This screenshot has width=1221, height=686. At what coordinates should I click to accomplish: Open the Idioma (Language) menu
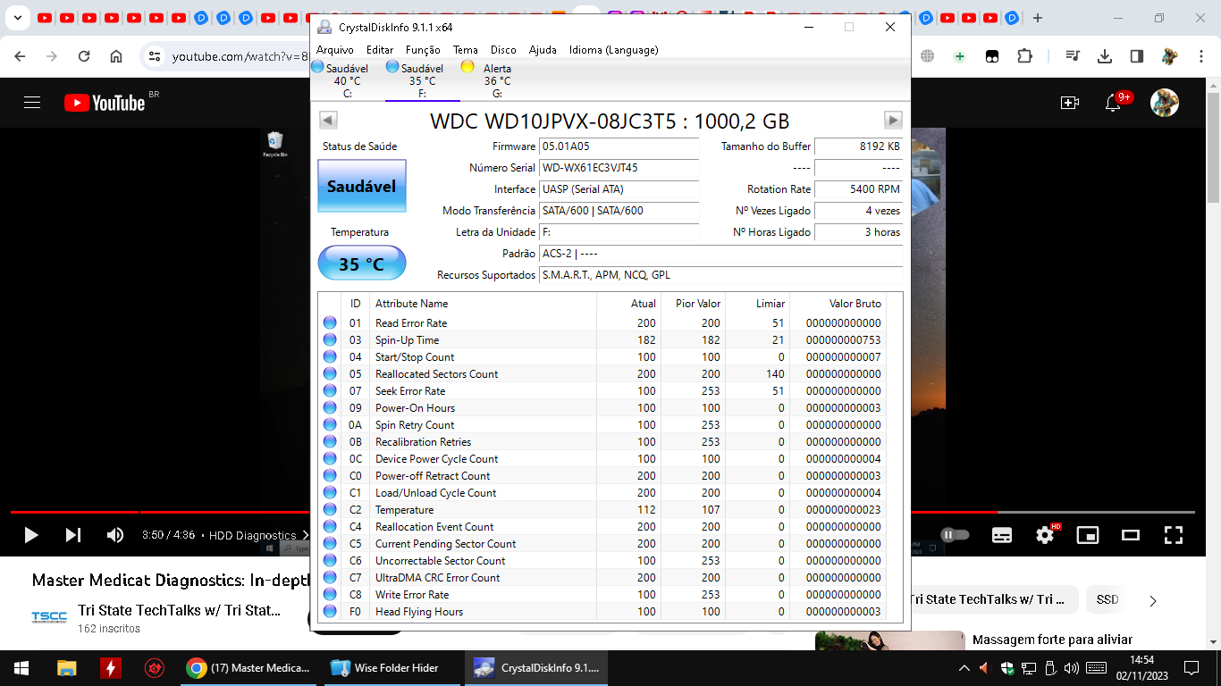click(x=614, y=50)
